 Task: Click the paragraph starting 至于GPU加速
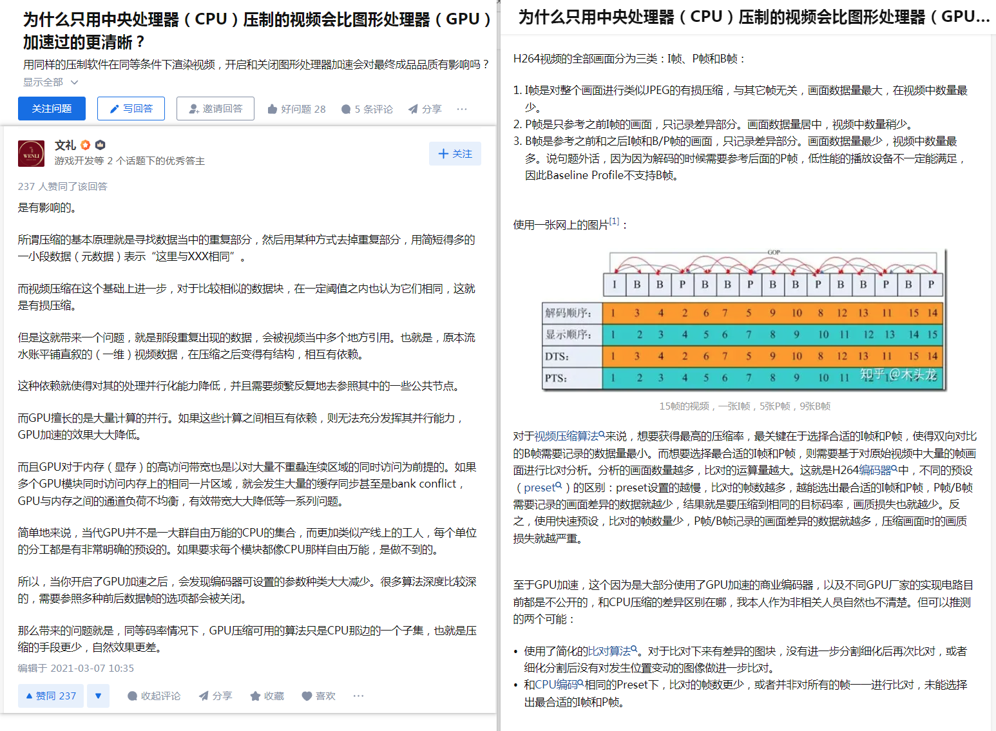click(x=743, y=602)
